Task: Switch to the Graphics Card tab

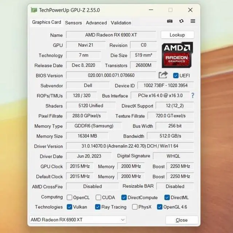Action: point(47,22)
